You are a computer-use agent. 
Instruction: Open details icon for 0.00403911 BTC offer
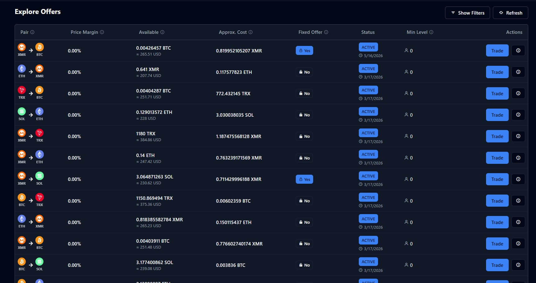518,244
